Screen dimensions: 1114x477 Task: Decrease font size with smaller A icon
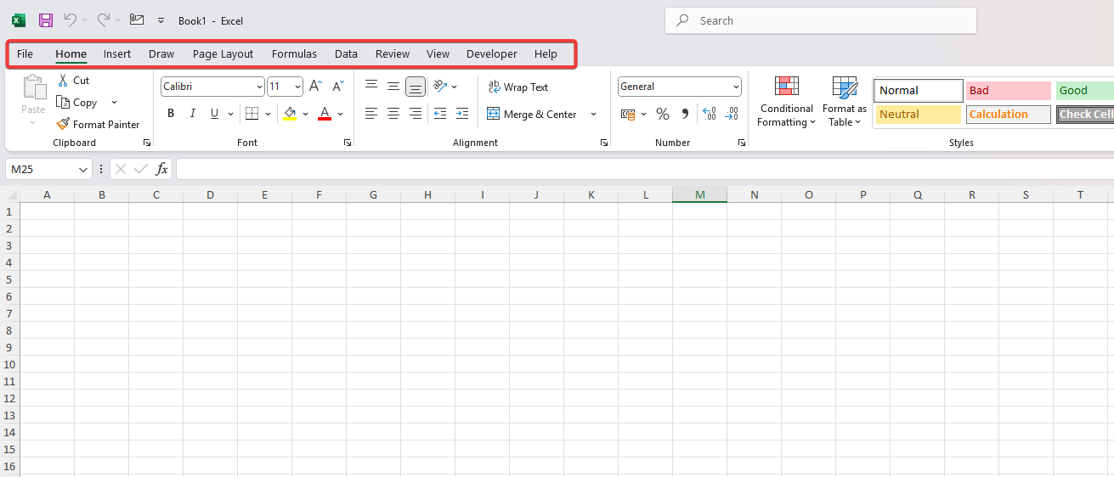337,87
